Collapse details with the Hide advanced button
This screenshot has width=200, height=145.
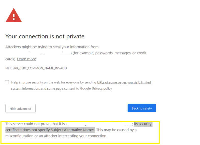click(20, 108)
